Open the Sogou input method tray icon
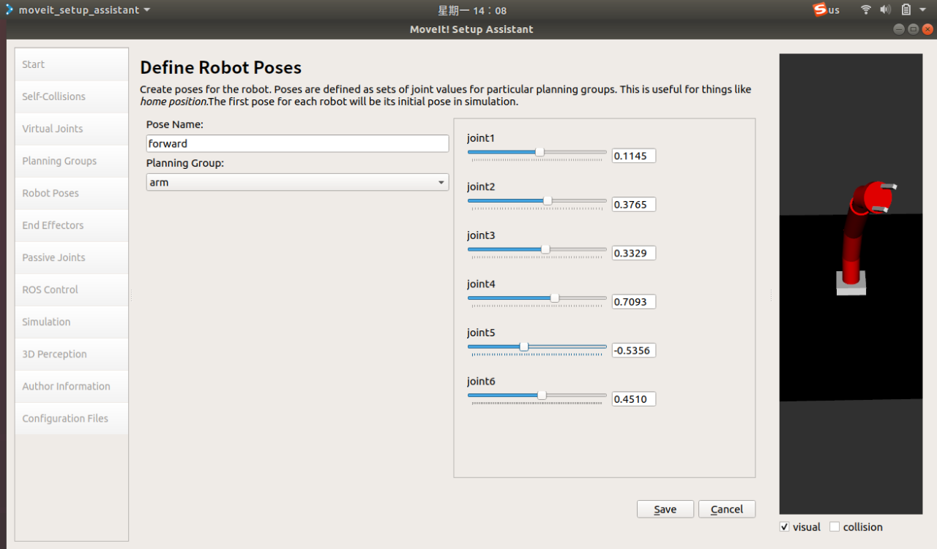The image size is (937, 549). [x=821, y=10]
